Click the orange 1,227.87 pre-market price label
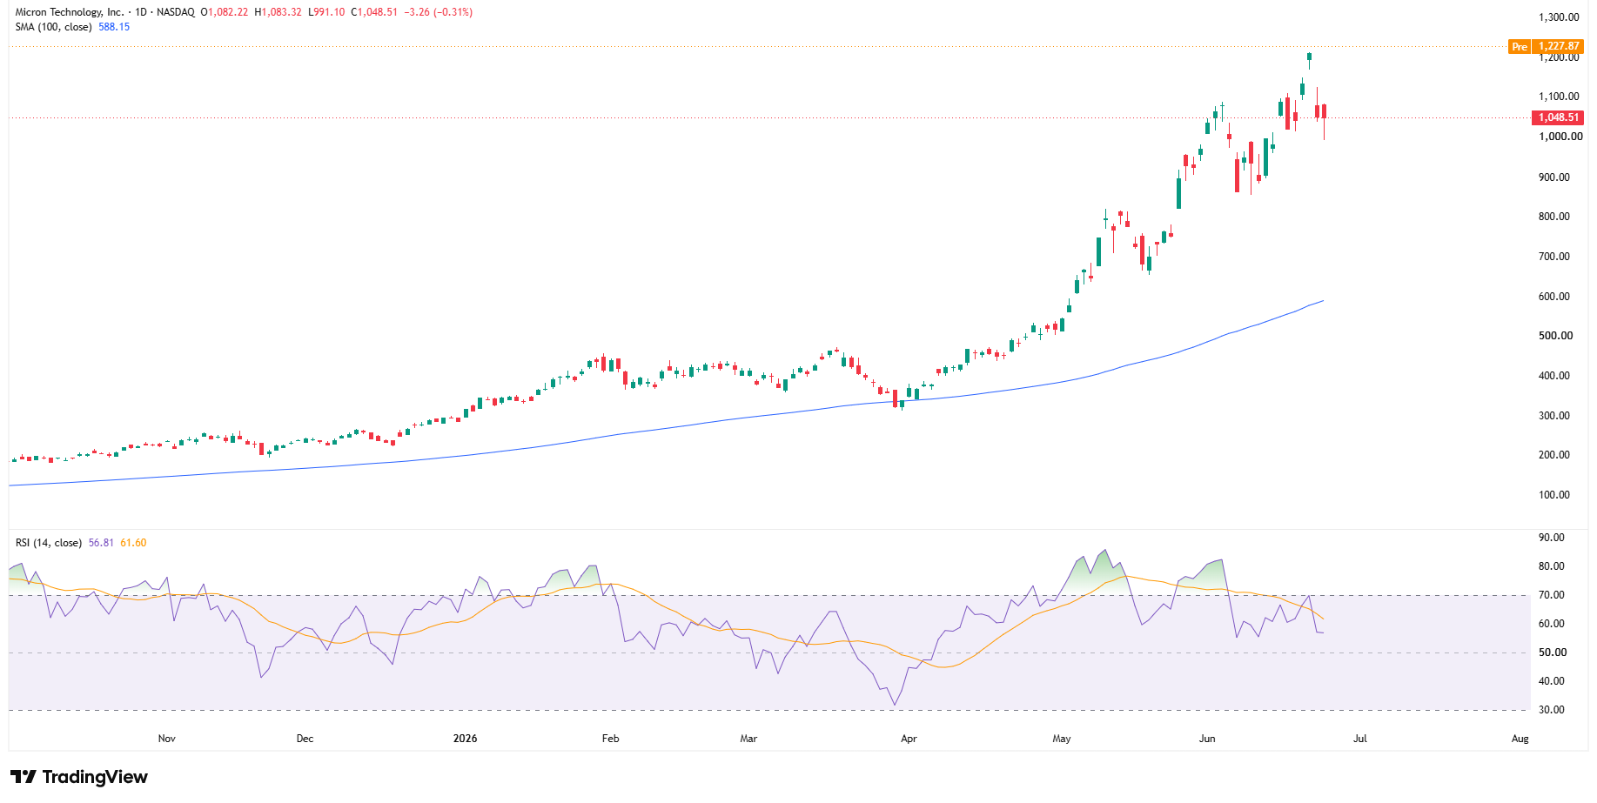This screenshot has height=803, width=1597. [1558, 47]
